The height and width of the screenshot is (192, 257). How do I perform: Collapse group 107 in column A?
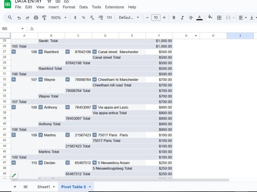click(x=14, y=80)
